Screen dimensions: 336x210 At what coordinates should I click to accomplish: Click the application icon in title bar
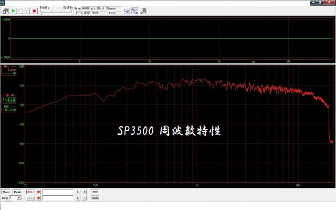2,2
